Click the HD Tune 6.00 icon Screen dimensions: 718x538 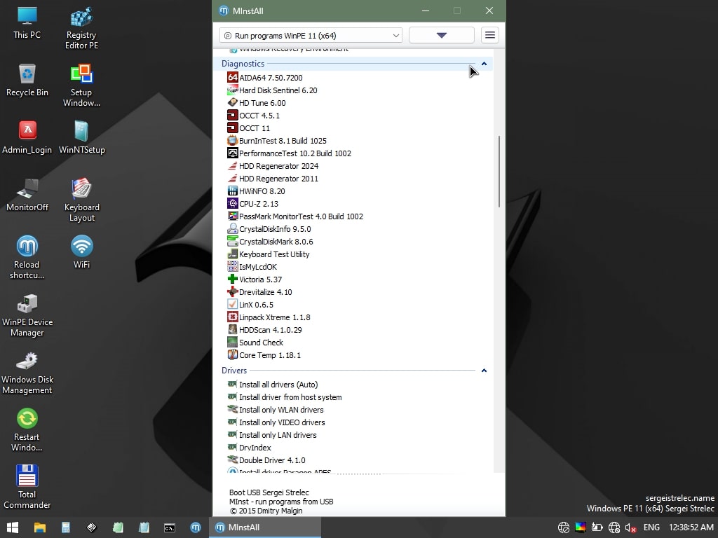pyautogui.click(x=233, y=102)
